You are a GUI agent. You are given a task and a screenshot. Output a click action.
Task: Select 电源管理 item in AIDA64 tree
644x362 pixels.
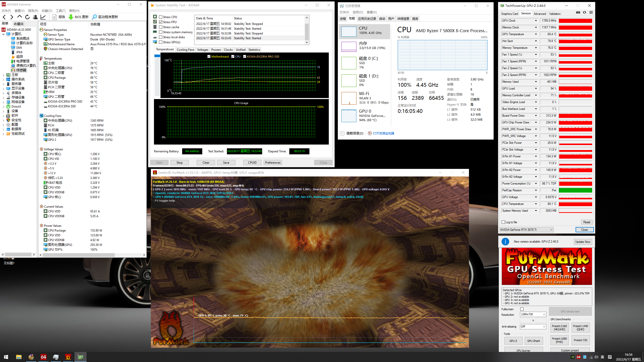20,61
